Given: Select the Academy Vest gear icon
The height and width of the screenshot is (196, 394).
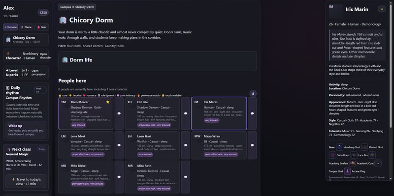Looking at the screenshot, I should (x=340, y=147).
